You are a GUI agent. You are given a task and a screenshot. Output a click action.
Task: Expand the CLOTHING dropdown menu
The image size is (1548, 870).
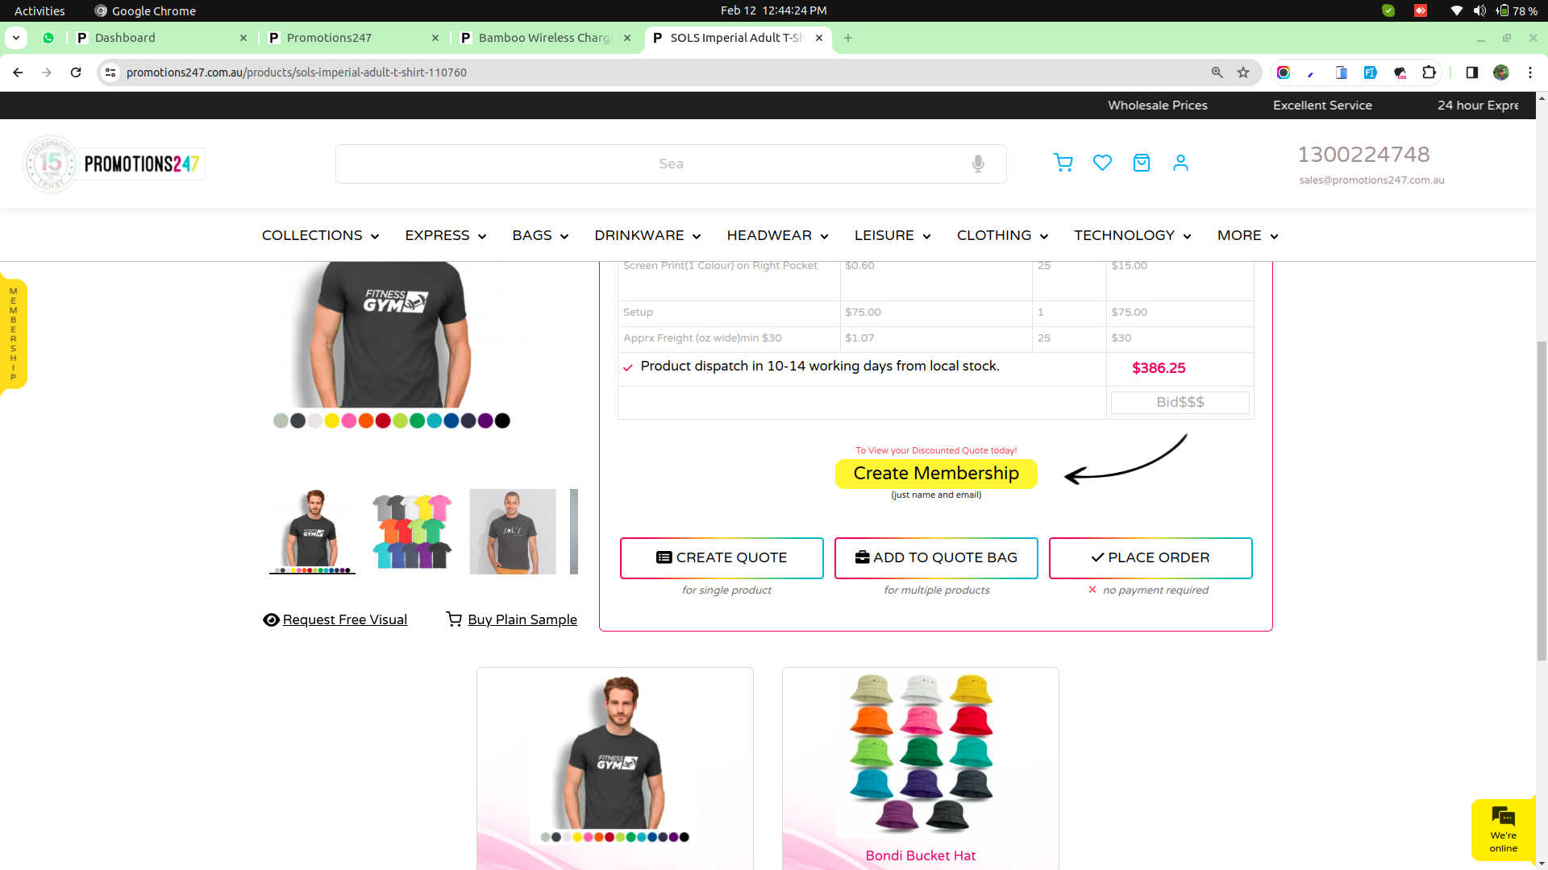tap(1002, 235)
